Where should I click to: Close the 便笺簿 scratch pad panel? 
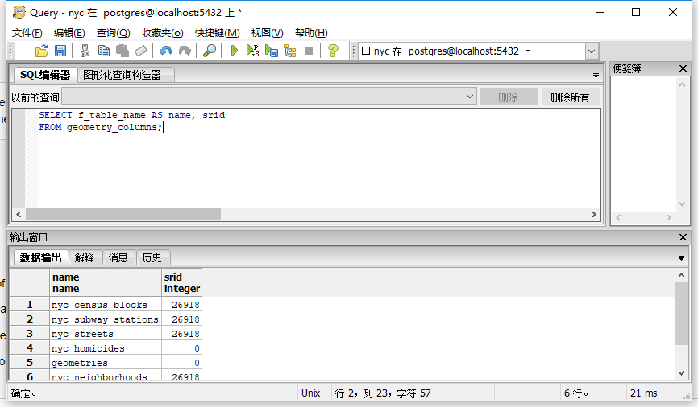pos(683,68)
